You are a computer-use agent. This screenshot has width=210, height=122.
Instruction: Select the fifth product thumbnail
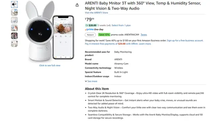click(14, 36)
